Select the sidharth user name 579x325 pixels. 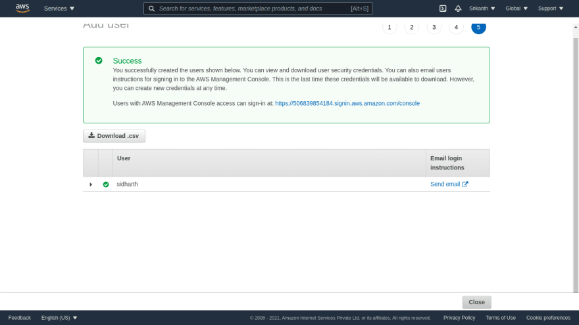(128, 184)
